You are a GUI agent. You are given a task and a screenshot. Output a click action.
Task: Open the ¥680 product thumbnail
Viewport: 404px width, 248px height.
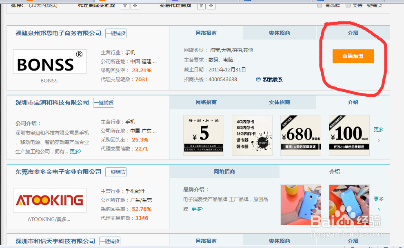click(301, 135)
